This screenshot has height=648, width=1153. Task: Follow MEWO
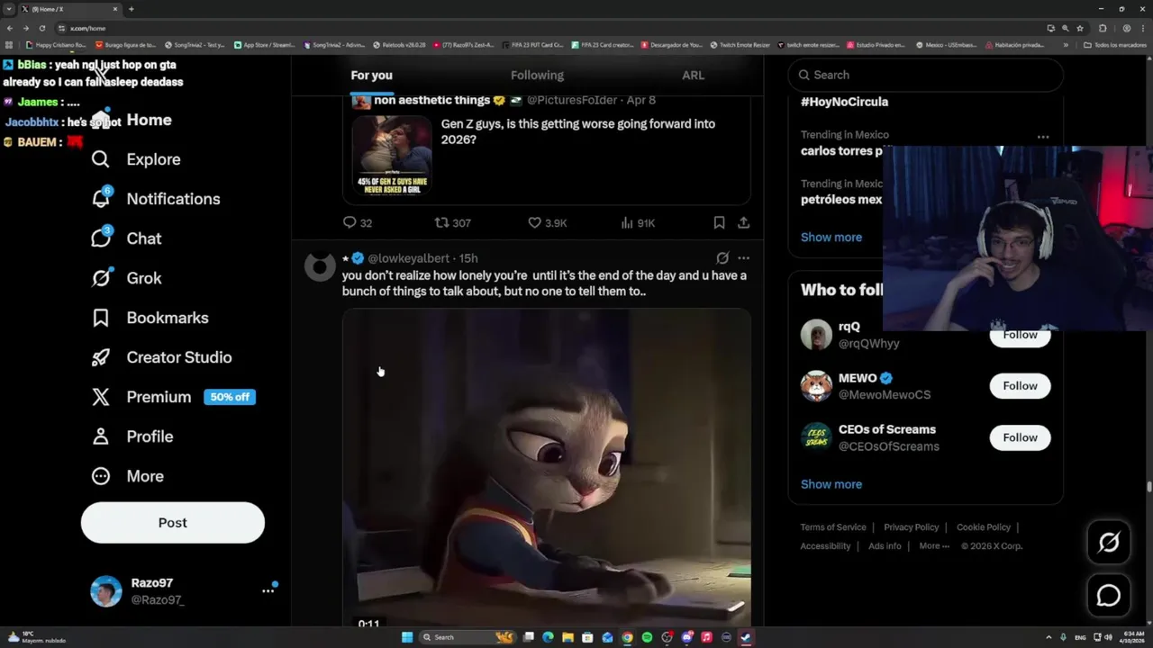click(x=1020, y=386)
